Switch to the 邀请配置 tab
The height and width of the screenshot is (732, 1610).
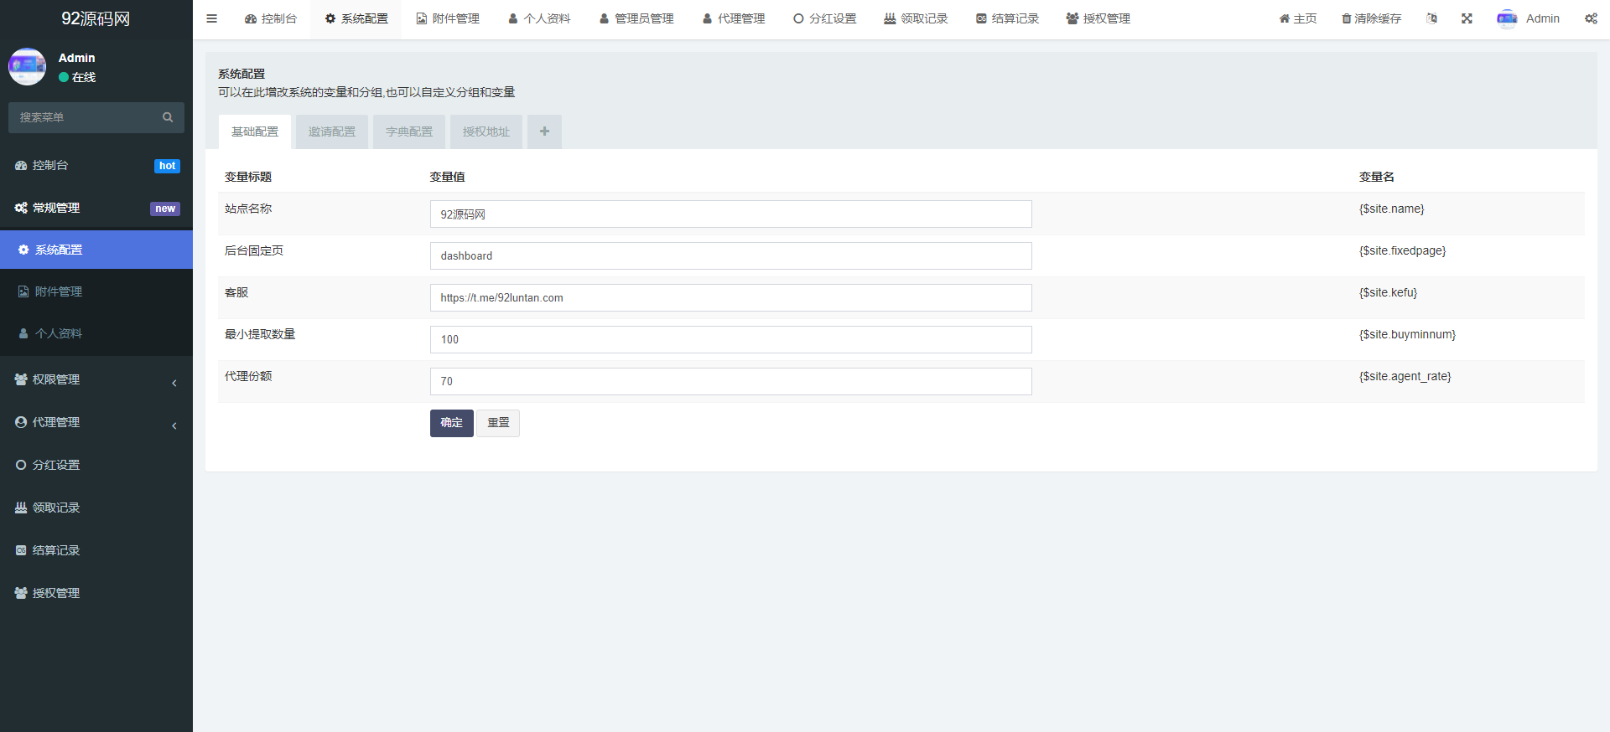click(x=331, y=131)
